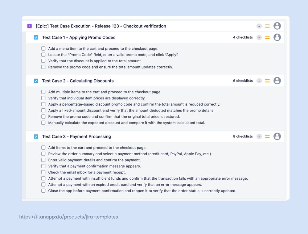Image resolution: width=308 pixels, height=234 pixels.
Task: Open the '8 checklists' link on Test Case 3
Action: [x=243, y=136]
